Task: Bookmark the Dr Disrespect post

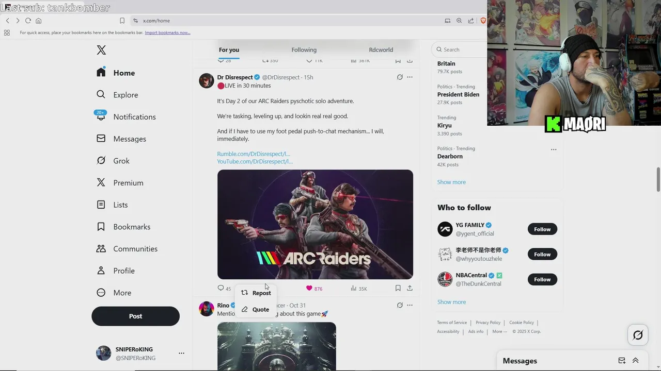Action: coord(398,288)
